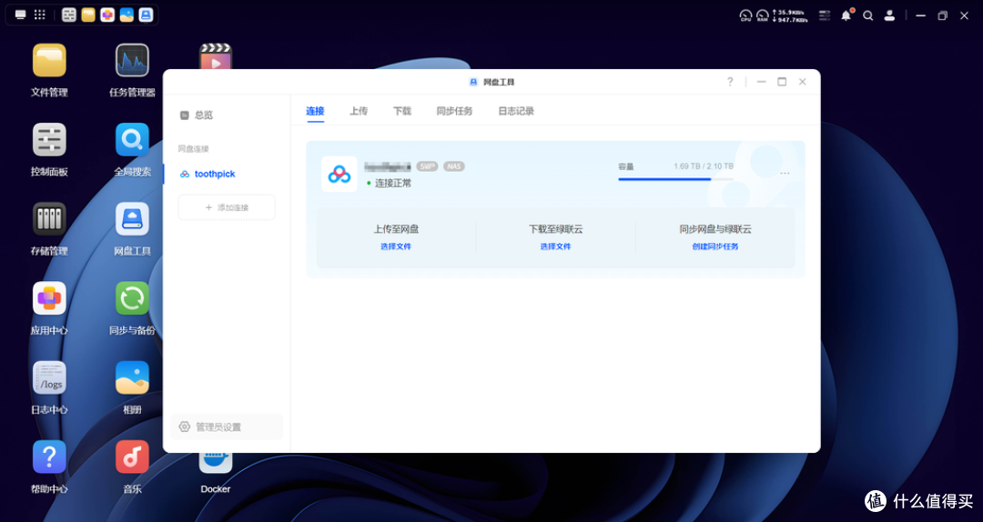
Task: Click Baidu Netdisk logo on connection card
Action: tap(339, 175)
